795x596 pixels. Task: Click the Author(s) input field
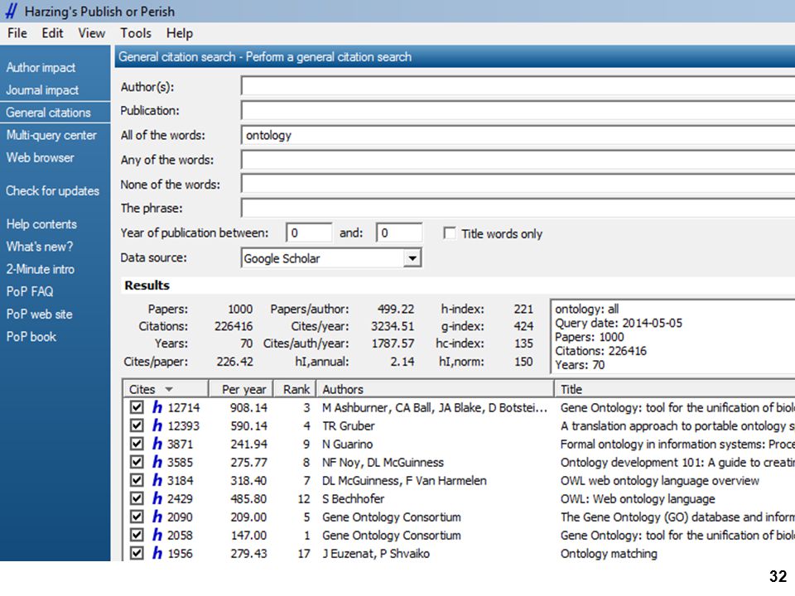click(518, 86)
